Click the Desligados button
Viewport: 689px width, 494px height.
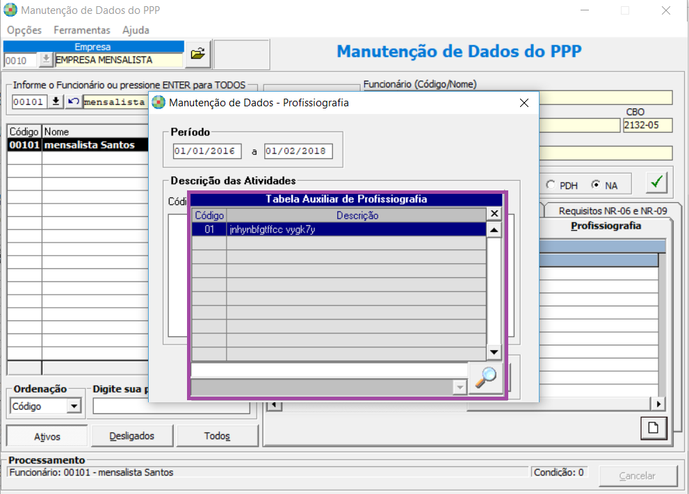pos(132,436)
